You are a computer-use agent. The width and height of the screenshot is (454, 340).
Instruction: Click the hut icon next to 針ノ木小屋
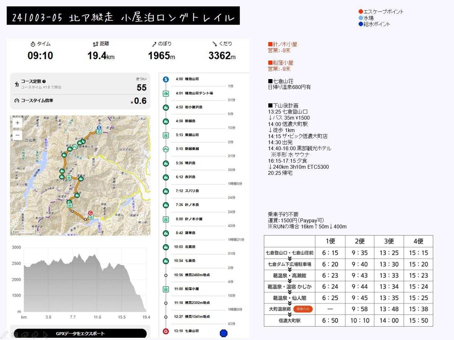(166, 219)
